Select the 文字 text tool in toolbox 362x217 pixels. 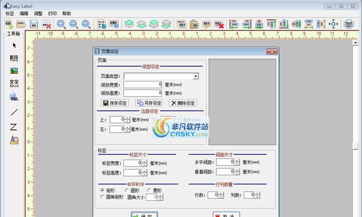pyautogui.click(x=14, y=83)
